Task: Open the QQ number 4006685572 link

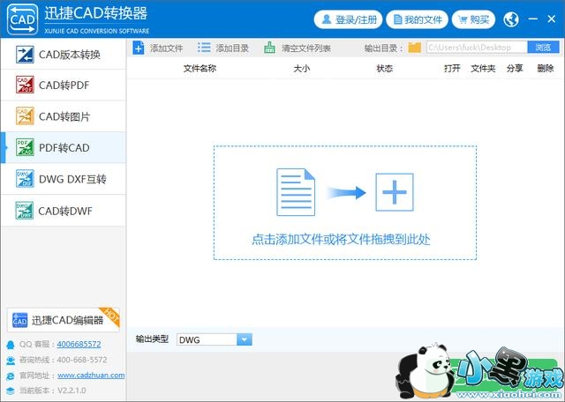Action: click(79, 344)
